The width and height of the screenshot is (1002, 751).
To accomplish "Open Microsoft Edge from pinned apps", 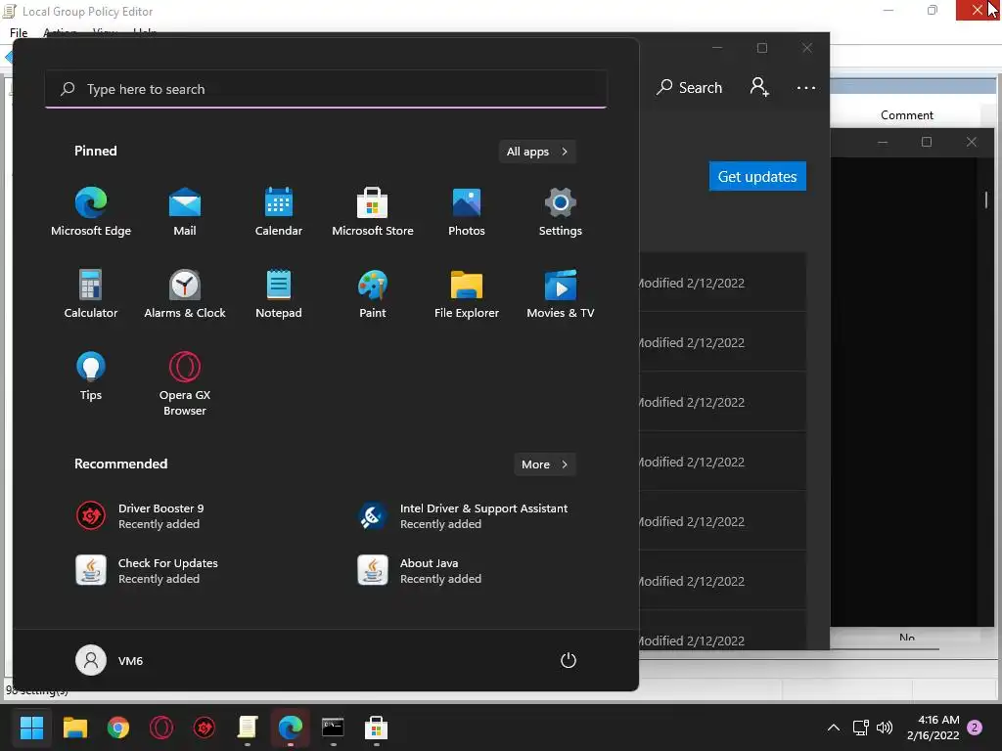I will coord(91,212).
